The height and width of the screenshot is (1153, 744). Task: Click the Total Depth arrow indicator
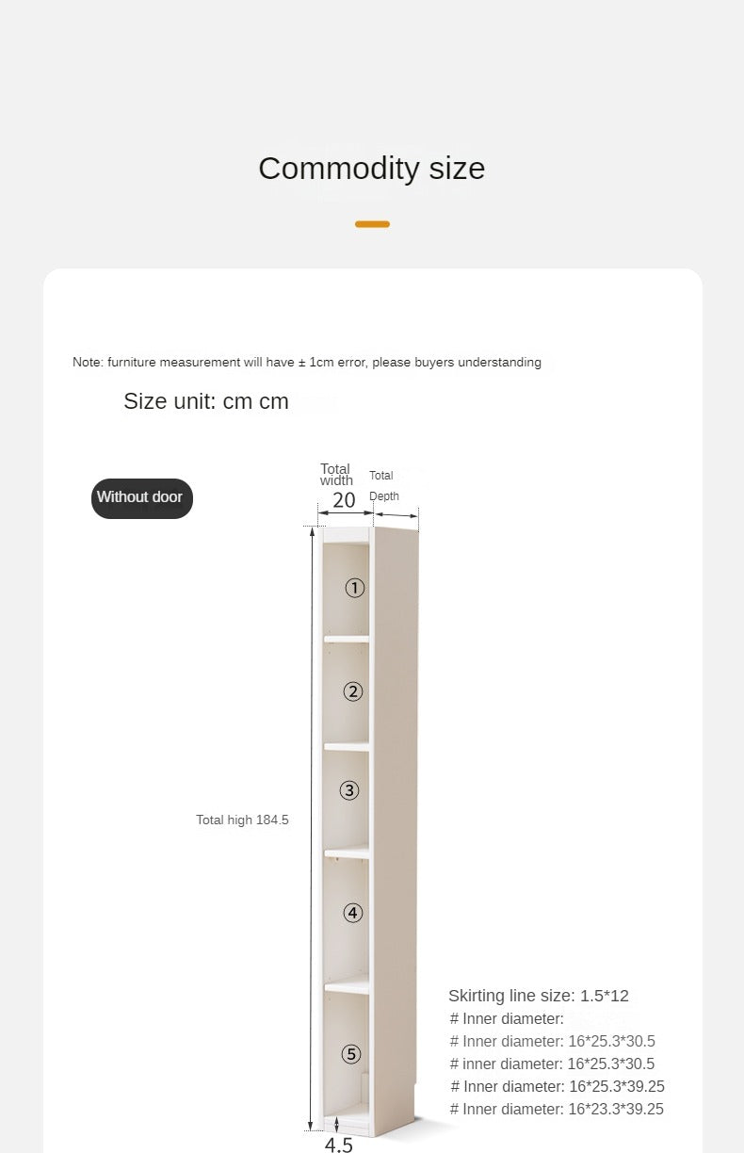coord(396,515)
